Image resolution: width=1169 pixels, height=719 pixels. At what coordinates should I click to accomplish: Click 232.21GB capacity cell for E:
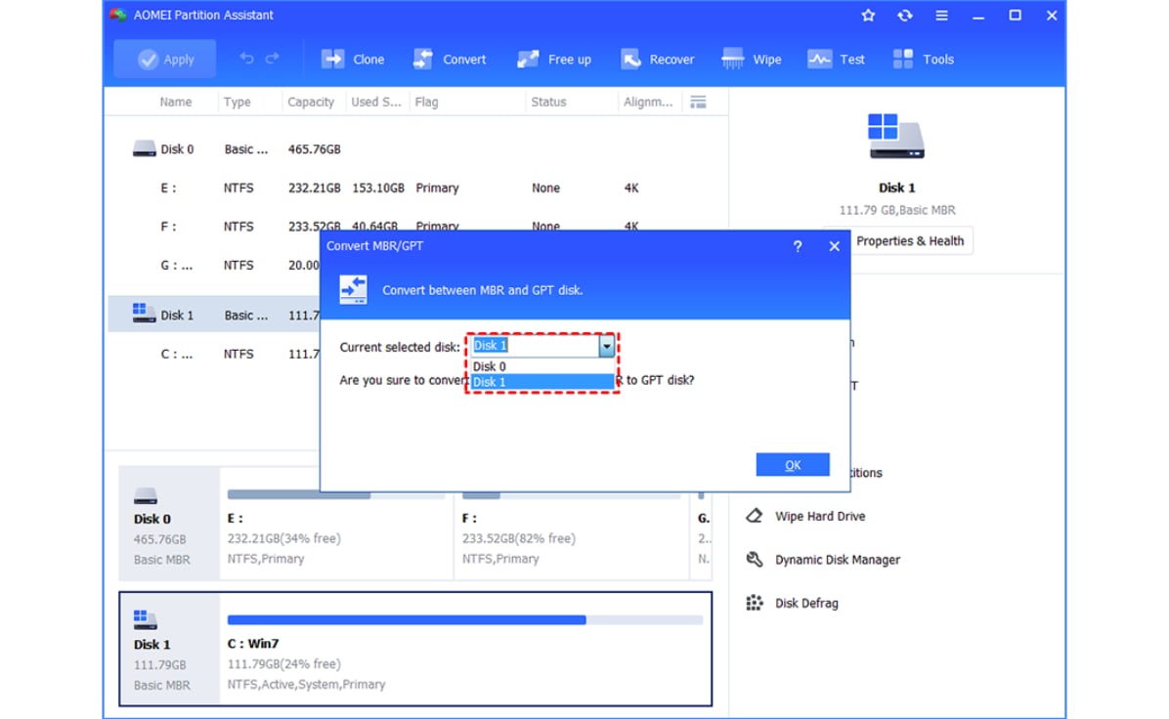(314, 188)
